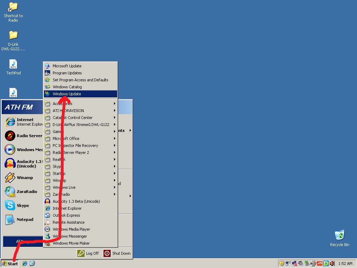
Task: Open Microsoft Update from the programs menu
Action: click(x=81, y=66)
